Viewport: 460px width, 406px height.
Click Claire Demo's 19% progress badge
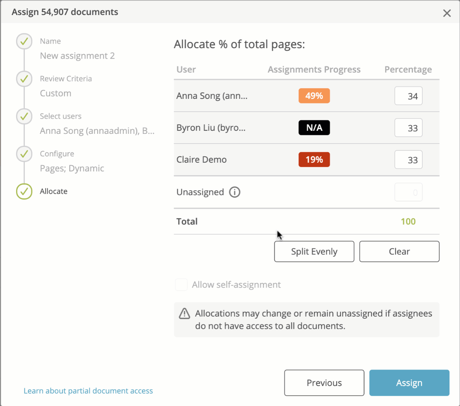[314, 160]
